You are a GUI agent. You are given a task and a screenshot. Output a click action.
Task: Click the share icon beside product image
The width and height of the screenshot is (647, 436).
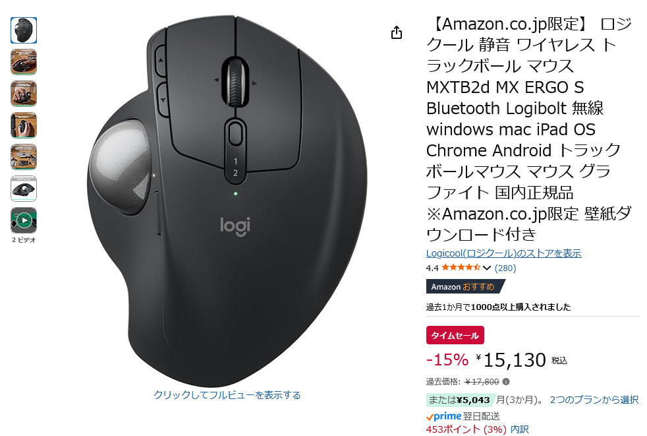[397, 32]
